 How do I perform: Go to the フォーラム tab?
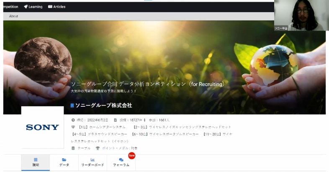(121, 162)
